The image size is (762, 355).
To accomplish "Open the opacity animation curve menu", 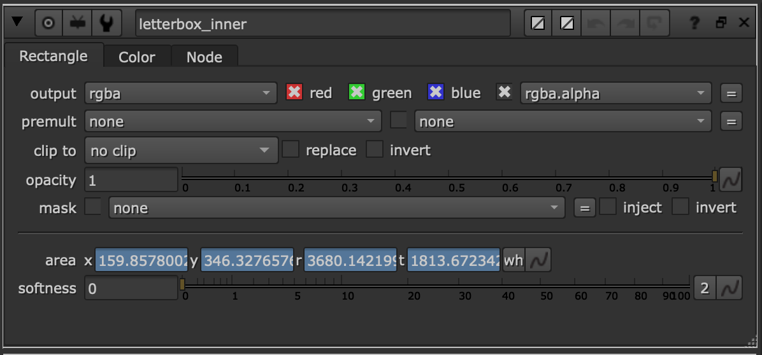I will click(x=730, y=180).
